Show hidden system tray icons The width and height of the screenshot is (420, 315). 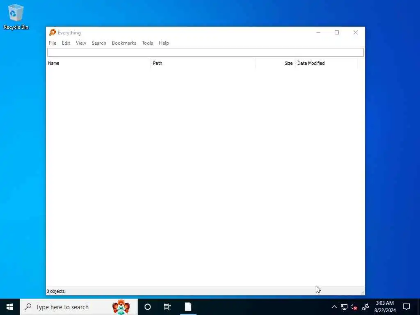[x=334, y=307]
